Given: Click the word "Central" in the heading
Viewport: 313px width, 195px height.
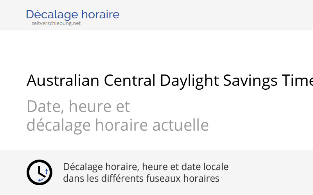Looking at the screenshot, I should (130, 81).
